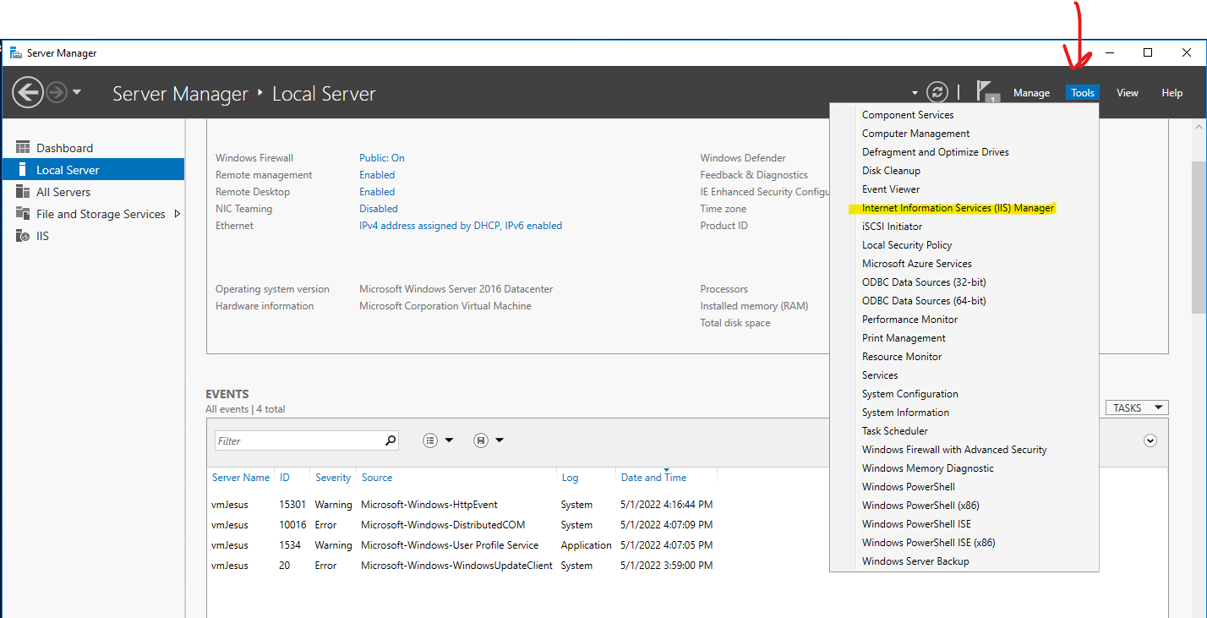Open System Configuration
This screenshot has height=618, width=1207.
pos(964,394)
